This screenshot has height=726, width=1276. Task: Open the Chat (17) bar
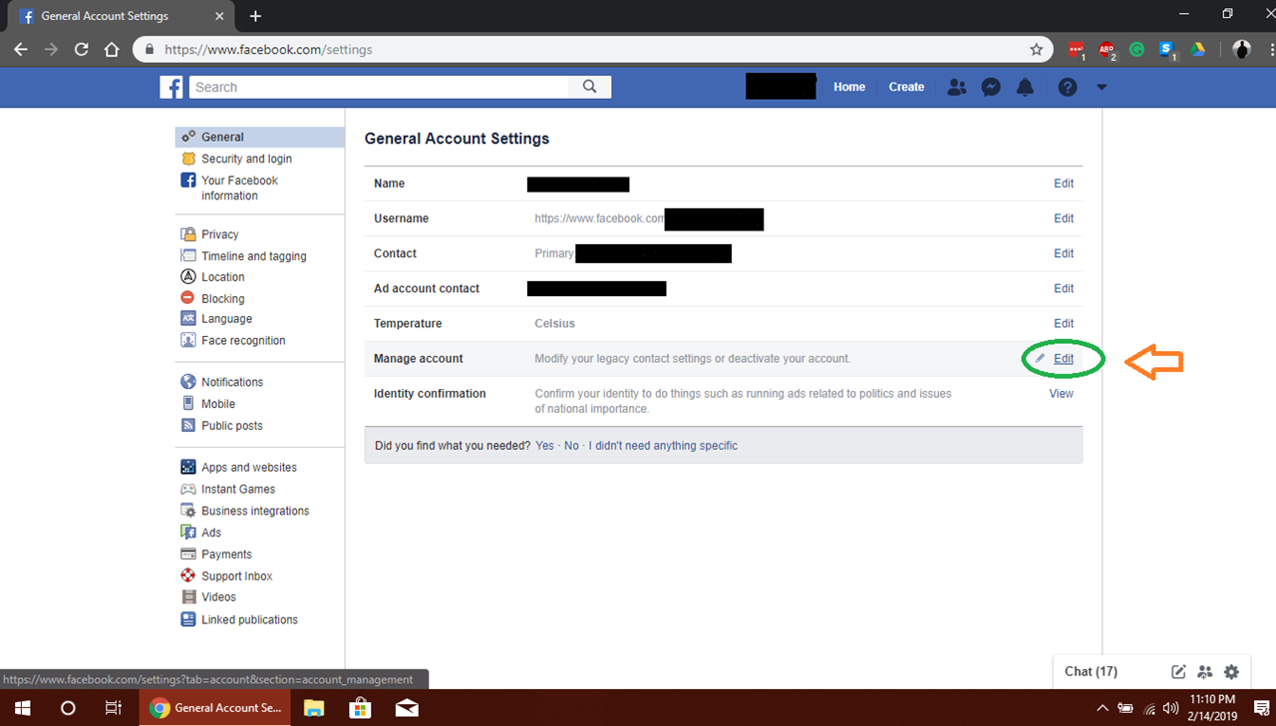pos(1091,671)
